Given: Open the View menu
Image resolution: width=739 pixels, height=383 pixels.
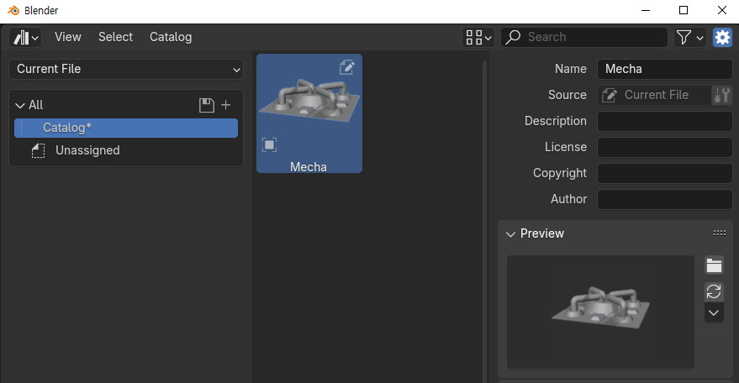Looking at the screenshot, I should click(68, 37).
